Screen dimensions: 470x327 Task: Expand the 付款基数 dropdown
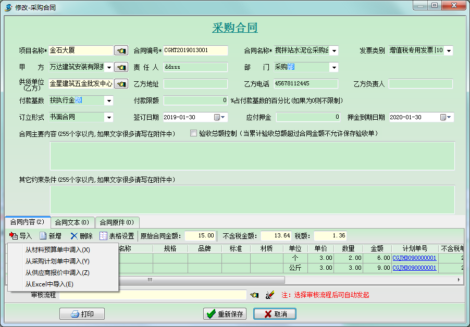tap(109, 100)
